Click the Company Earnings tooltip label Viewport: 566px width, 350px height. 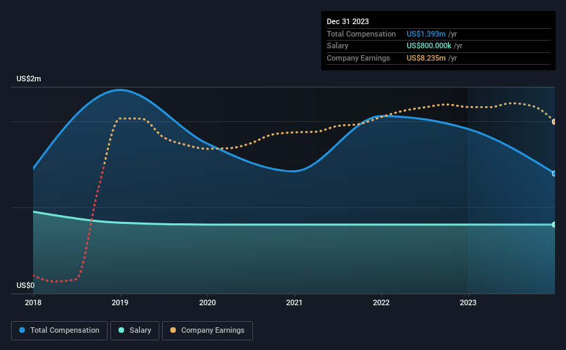coord(358,58)
